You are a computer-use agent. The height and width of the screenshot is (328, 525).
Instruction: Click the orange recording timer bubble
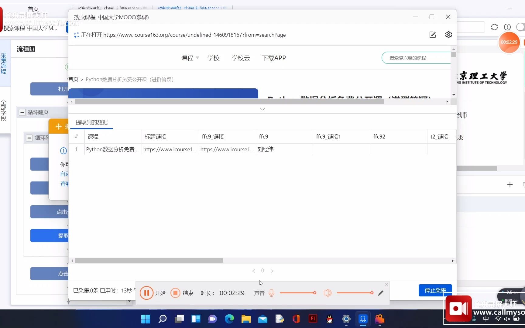click(x=509, y=42)
